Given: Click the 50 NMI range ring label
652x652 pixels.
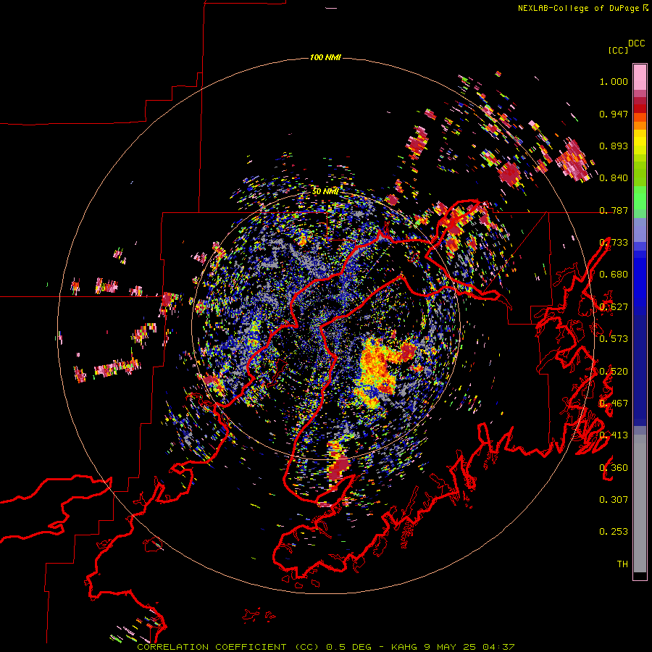Looking at the screenshot, I should pyautogui.click(x=325, y=191).
